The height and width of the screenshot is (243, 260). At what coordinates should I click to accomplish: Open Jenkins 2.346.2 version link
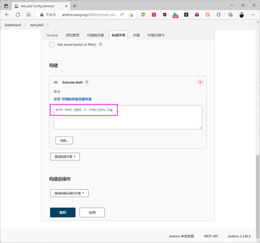click(239, 236)
